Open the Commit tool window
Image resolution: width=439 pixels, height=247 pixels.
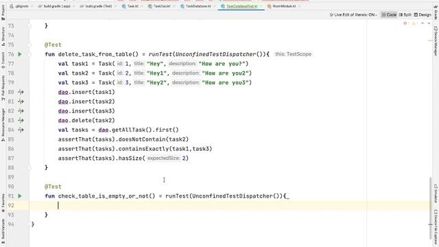point(3,60)
